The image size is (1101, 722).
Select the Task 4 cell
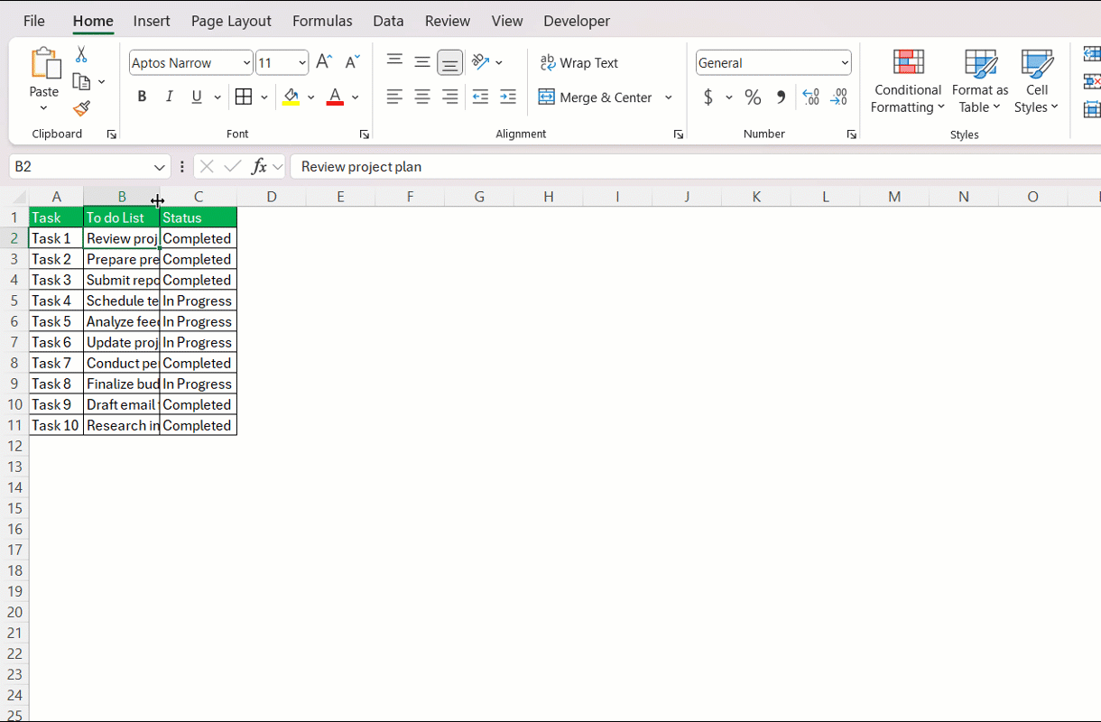(56, 301)
